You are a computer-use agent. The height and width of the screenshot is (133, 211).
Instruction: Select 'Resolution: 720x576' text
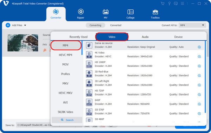coord(139,113)
